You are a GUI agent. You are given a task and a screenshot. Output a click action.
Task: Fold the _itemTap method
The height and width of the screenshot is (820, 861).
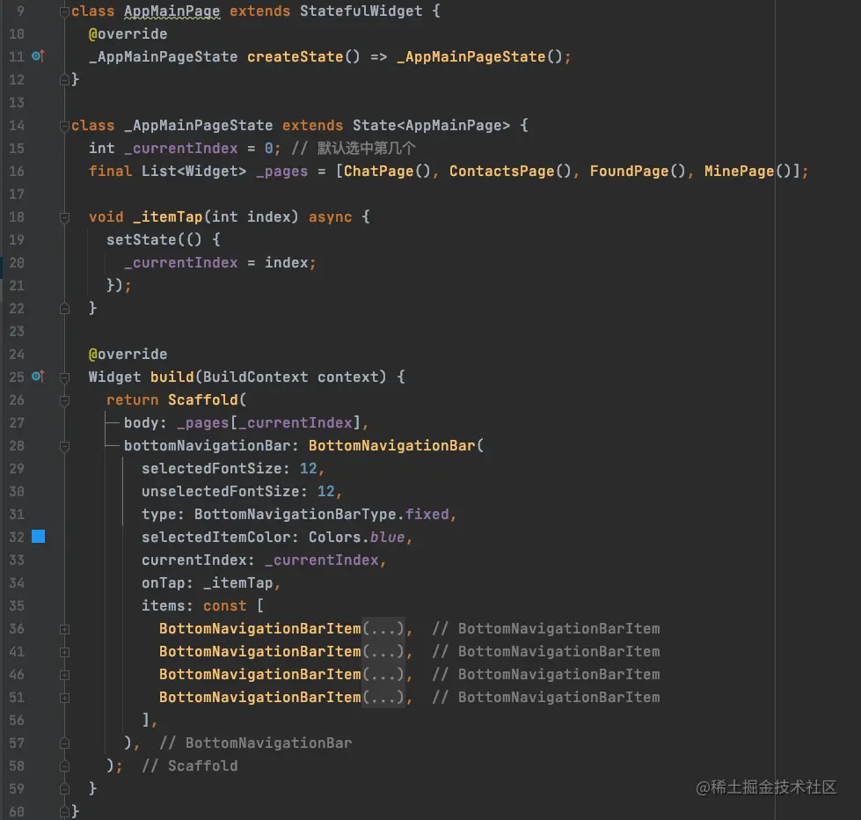click(64, 217)
